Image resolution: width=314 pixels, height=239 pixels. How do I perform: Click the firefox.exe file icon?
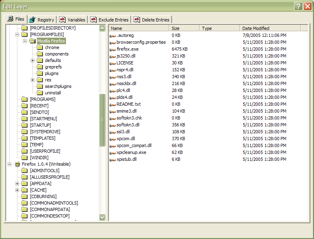113,49
